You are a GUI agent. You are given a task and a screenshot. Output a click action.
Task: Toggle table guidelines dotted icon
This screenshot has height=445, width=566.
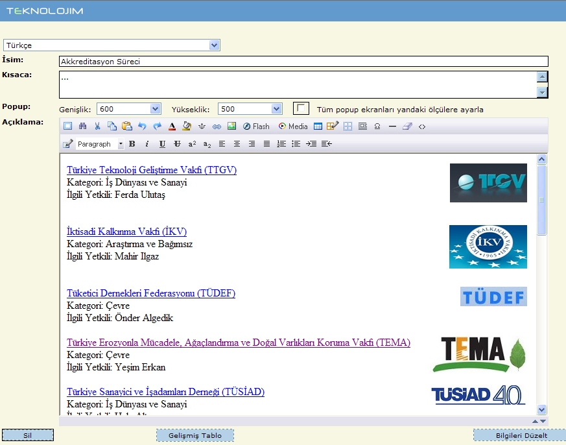click(x=348, y=126)
